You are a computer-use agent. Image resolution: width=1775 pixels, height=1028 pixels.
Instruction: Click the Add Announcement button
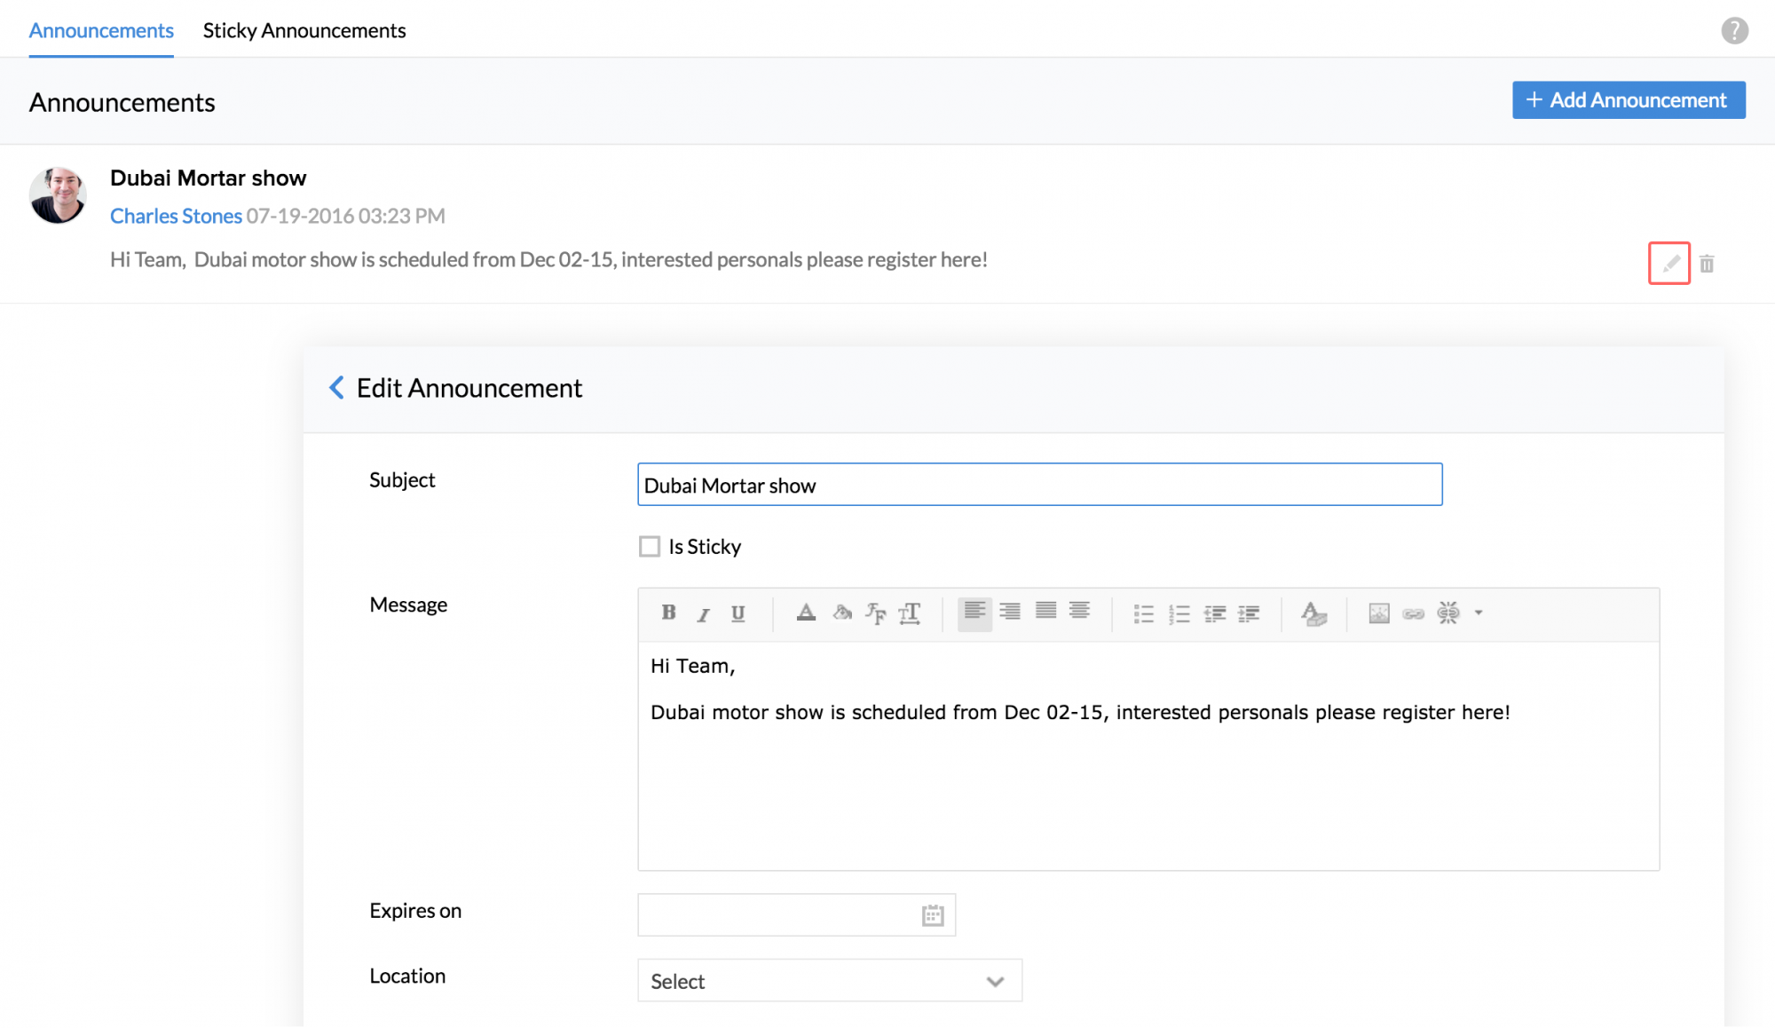pyautogui.click(x=1629, y=100)
